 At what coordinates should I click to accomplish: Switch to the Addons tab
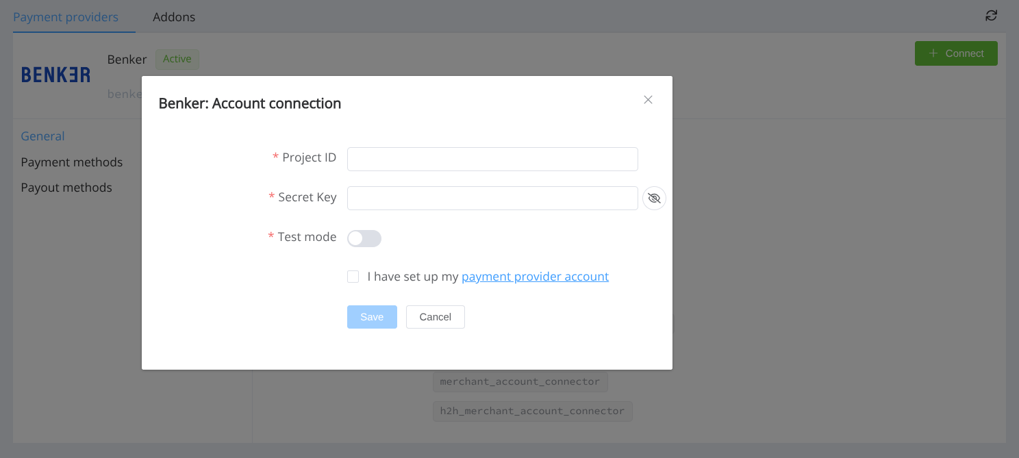point(173,16)
